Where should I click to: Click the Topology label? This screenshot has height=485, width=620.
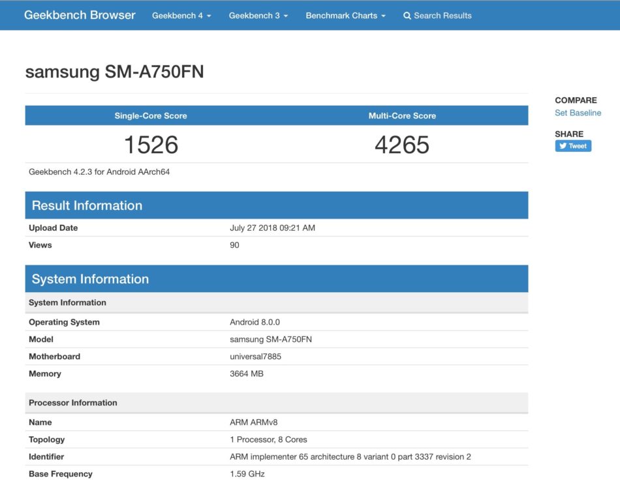click(46, 440)
